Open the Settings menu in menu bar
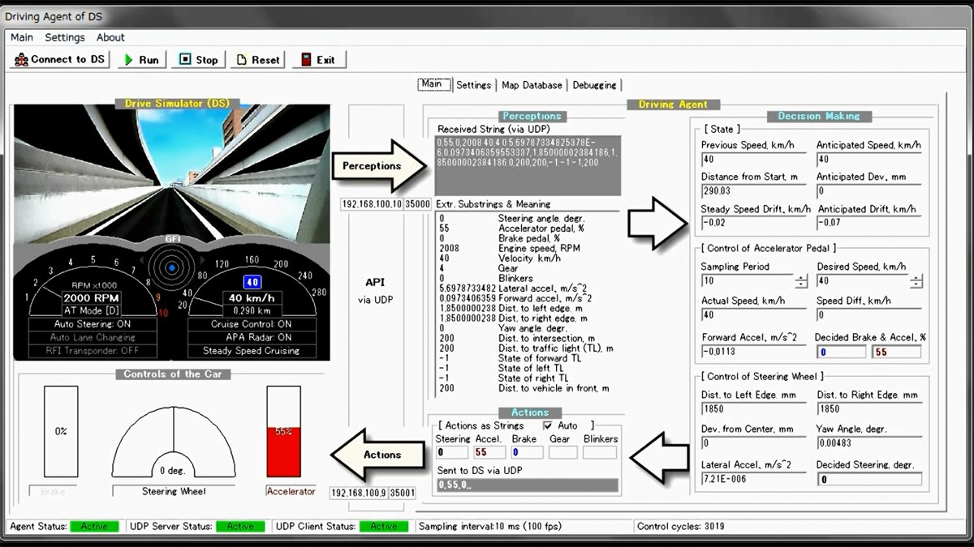This screenshot has height=547, width=974. coord(65,37)
